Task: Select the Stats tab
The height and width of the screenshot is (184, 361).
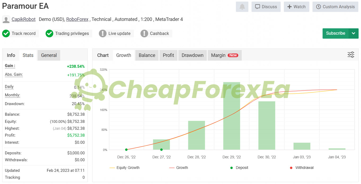Action: click(28, 55)
